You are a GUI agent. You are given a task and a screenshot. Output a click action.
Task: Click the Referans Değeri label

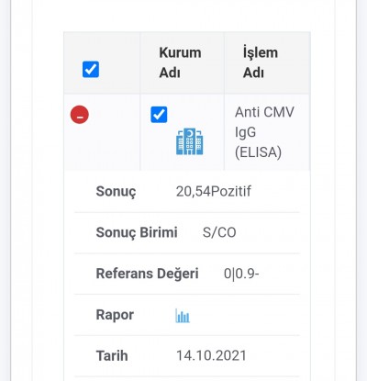[147, 274]
